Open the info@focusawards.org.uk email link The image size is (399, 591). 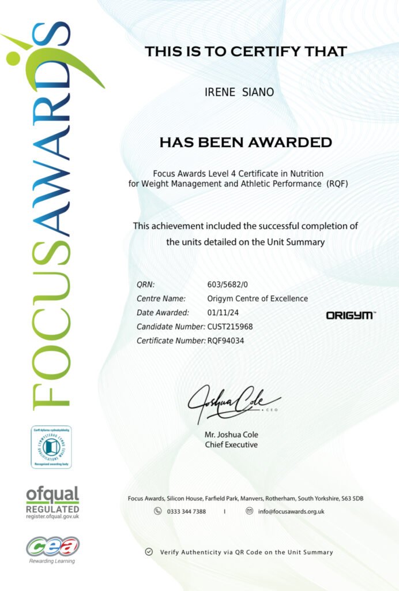291,511
